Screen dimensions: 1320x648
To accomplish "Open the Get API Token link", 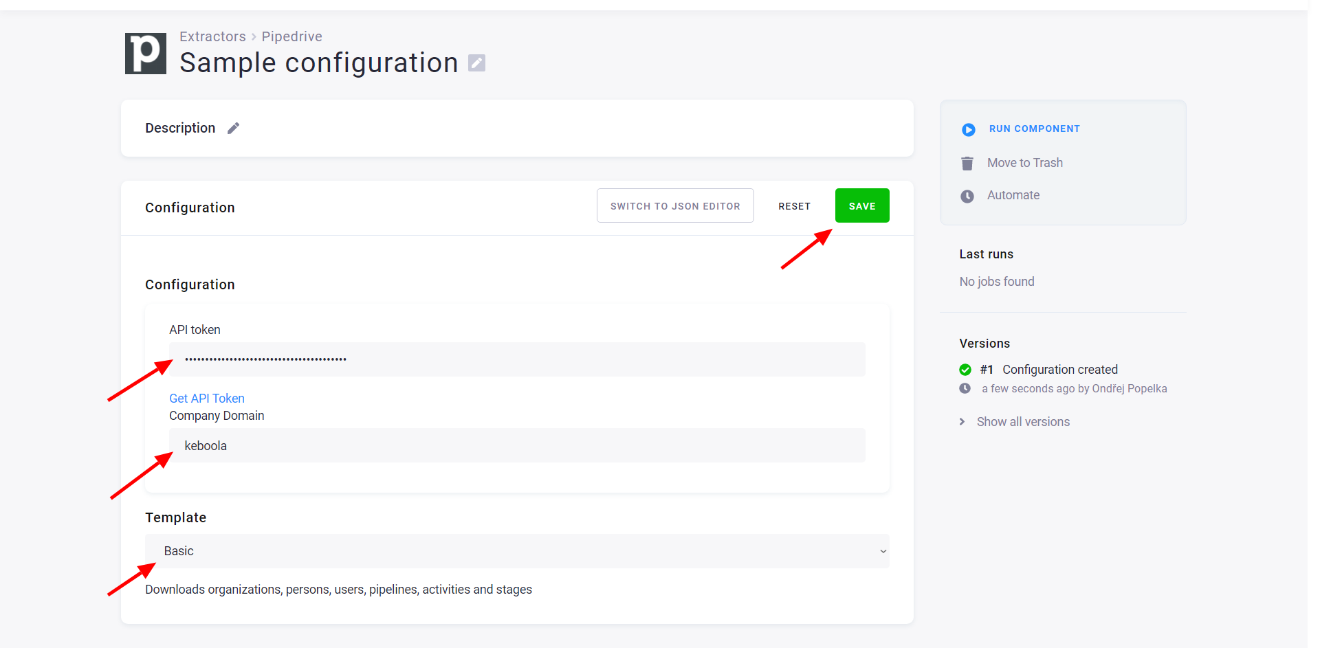I will (207, 399).
